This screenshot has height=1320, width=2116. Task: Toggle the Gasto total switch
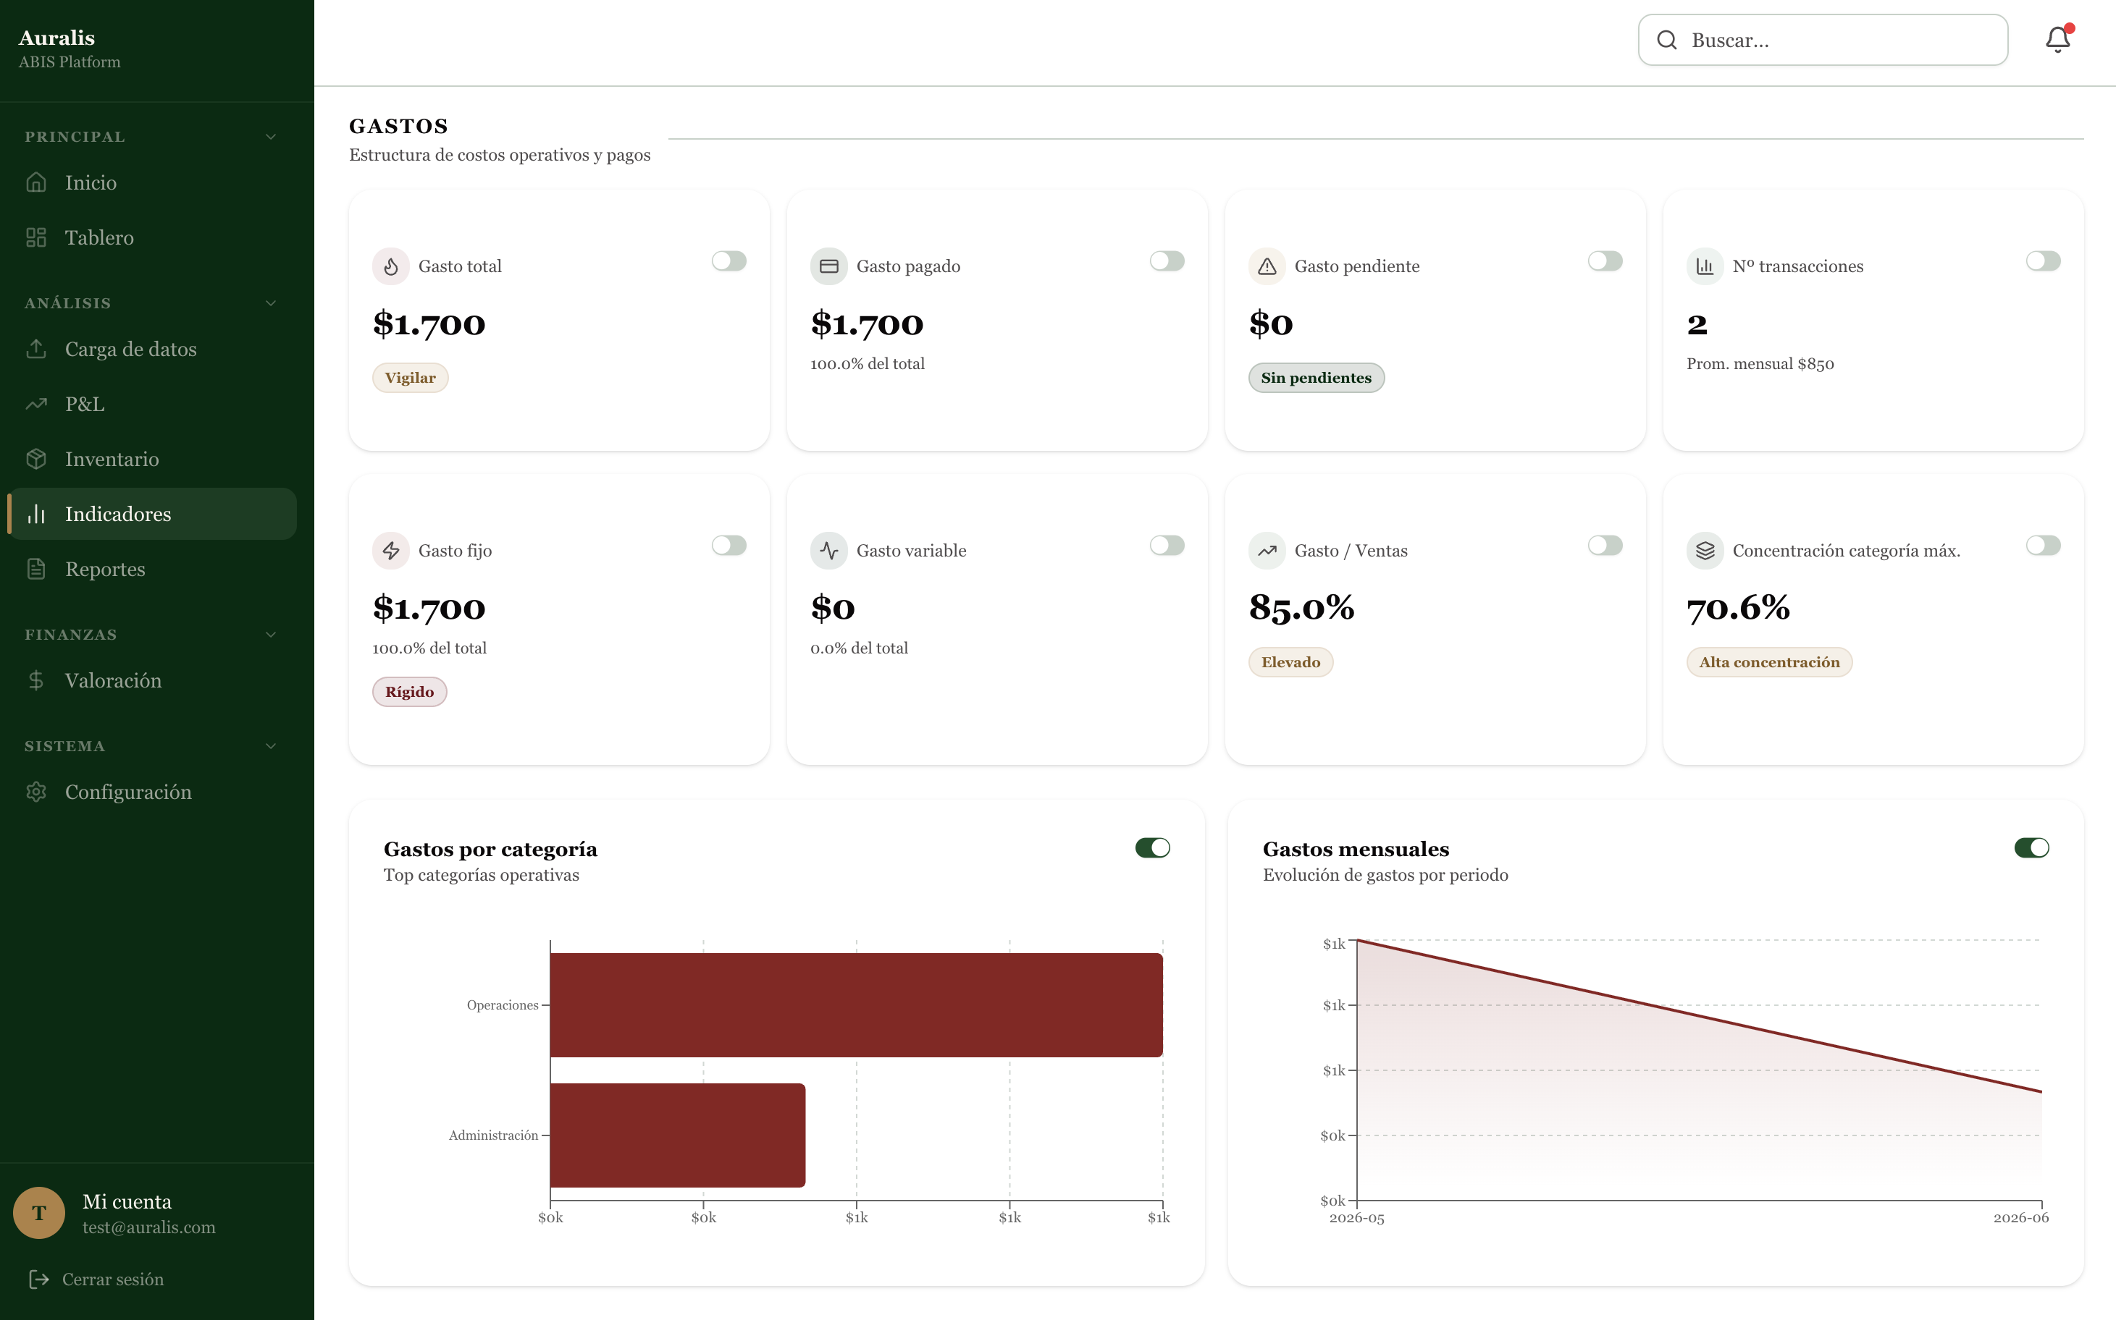(729, 261)
